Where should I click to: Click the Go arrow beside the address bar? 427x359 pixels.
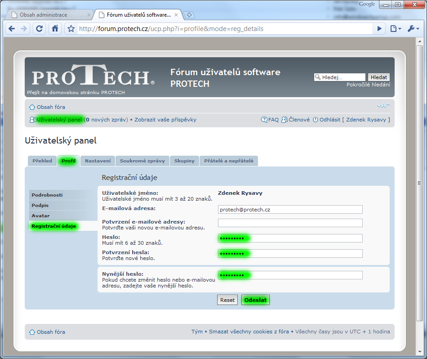(379, 29)
